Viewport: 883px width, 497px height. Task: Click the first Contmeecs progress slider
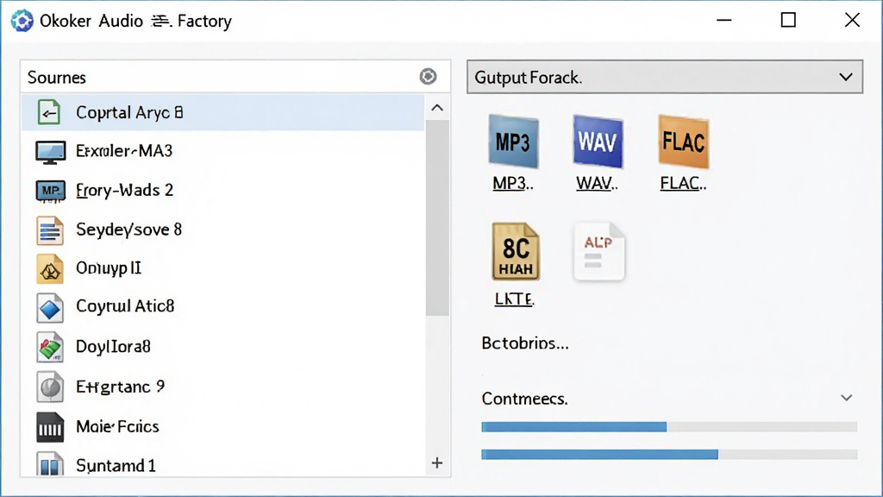669,427
